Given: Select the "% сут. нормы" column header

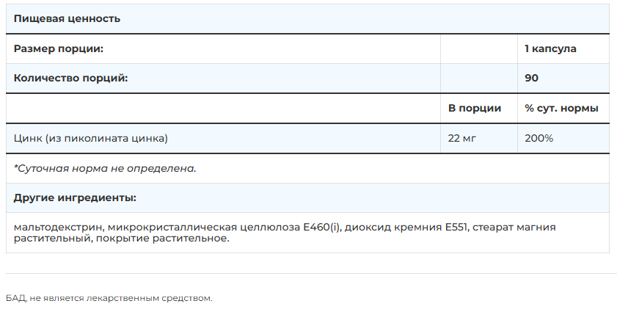Looking at the screenshot, I should tap(561, 108).
